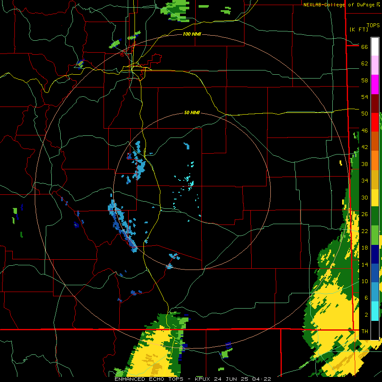The height and width of the screenshot is (382, 382).
Task: Click the legend value 42
Action: [x=365, y=147]
